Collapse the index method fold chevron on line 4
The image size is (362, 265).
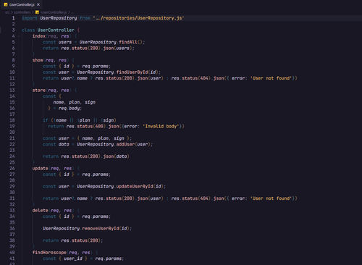[x=19, y=36]
